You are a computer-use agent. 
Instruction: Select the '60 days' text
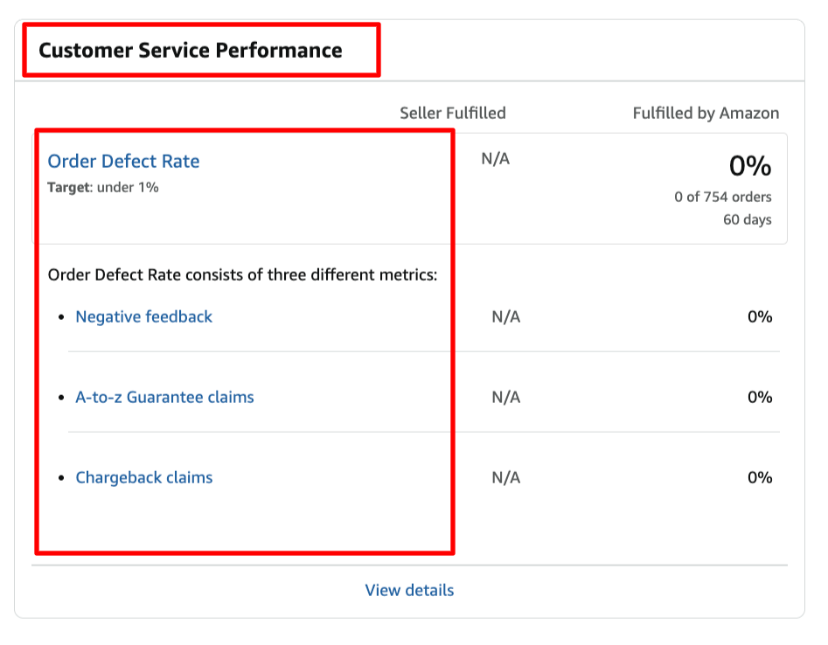748,219
